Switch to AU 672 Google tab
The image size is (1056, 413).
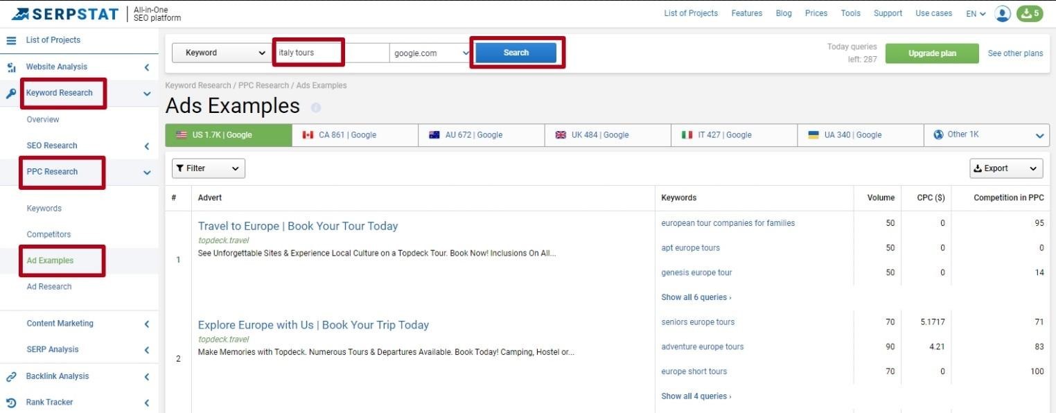tap(482, 135)
